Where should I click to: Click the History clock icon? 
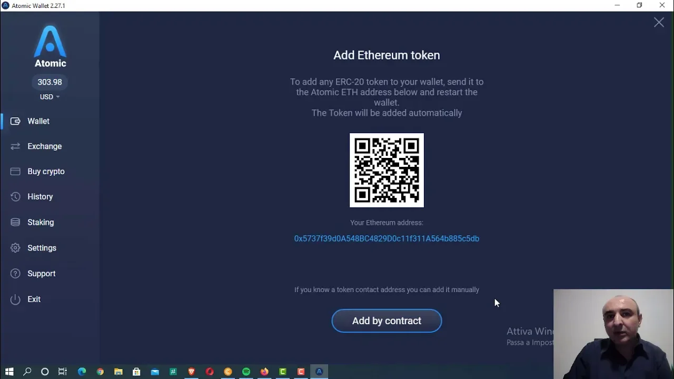tap(15, 197)
